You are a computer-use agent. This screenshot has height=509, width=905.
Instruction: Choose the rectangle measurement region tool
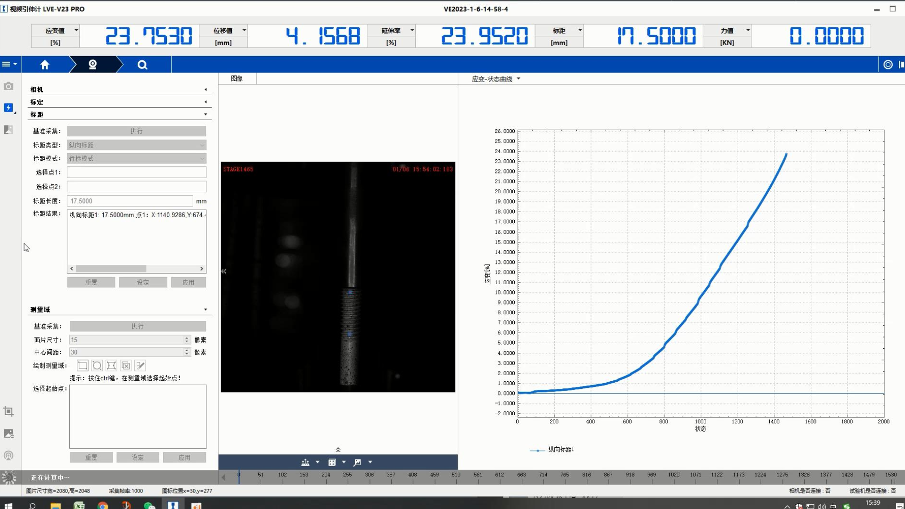pyautogui.click(x=82, y=366)
